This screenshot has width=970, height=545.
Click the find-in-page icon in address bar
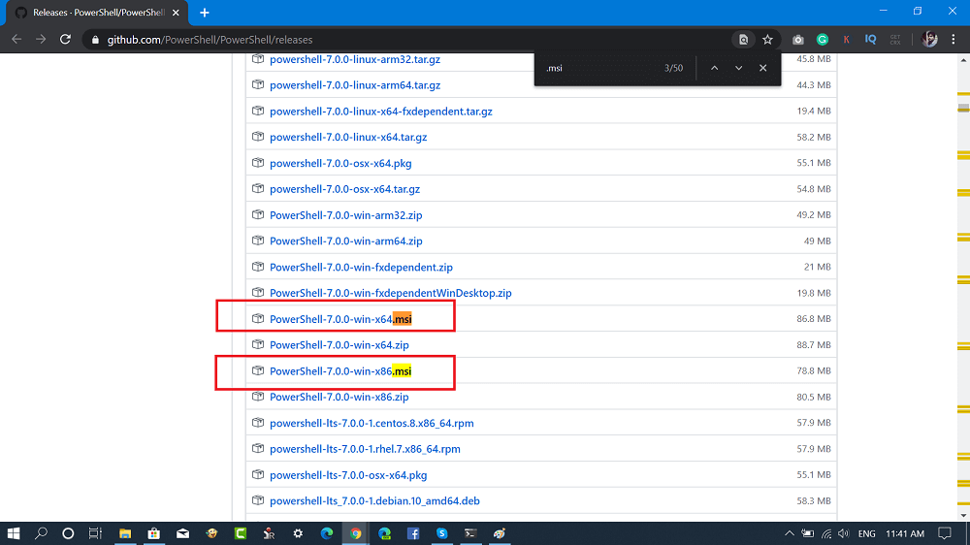click(743, 40)
